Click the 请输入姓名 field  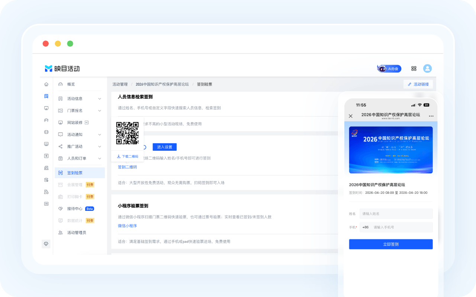click(x=396, y=214)
